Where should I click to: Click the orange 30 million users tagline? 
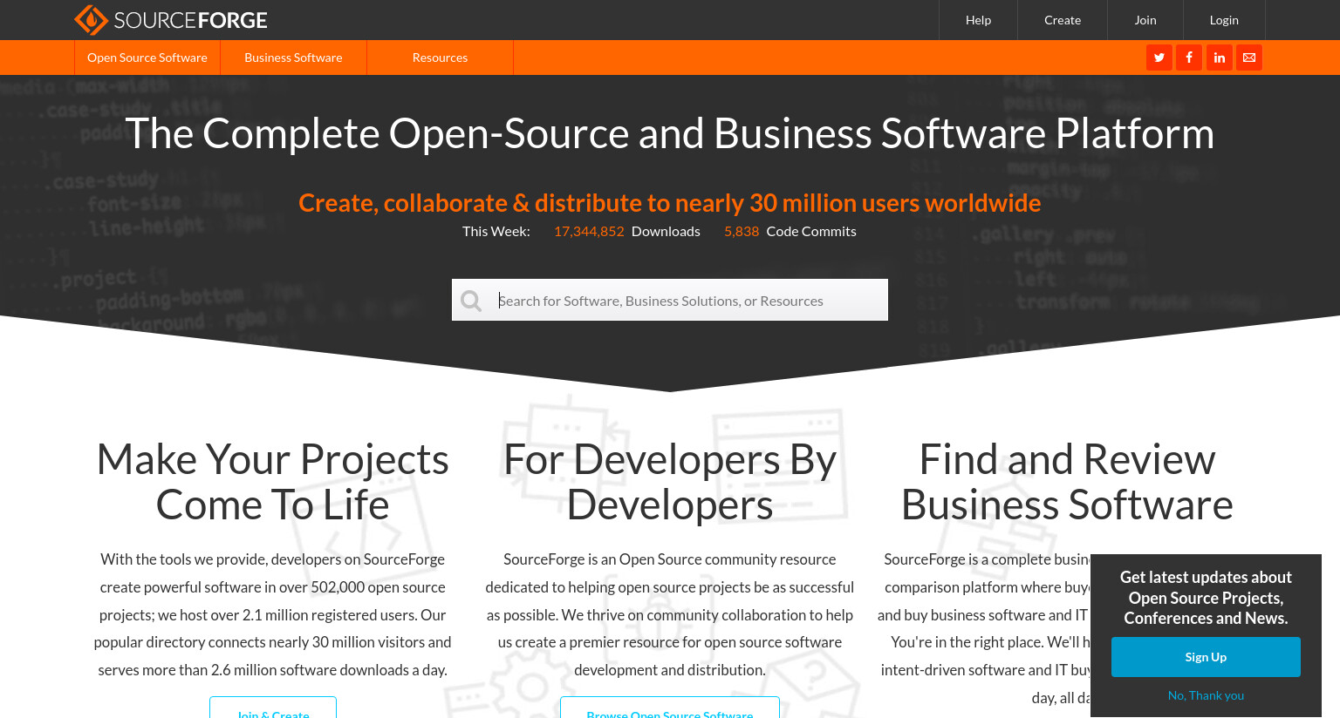pos(670,203)
